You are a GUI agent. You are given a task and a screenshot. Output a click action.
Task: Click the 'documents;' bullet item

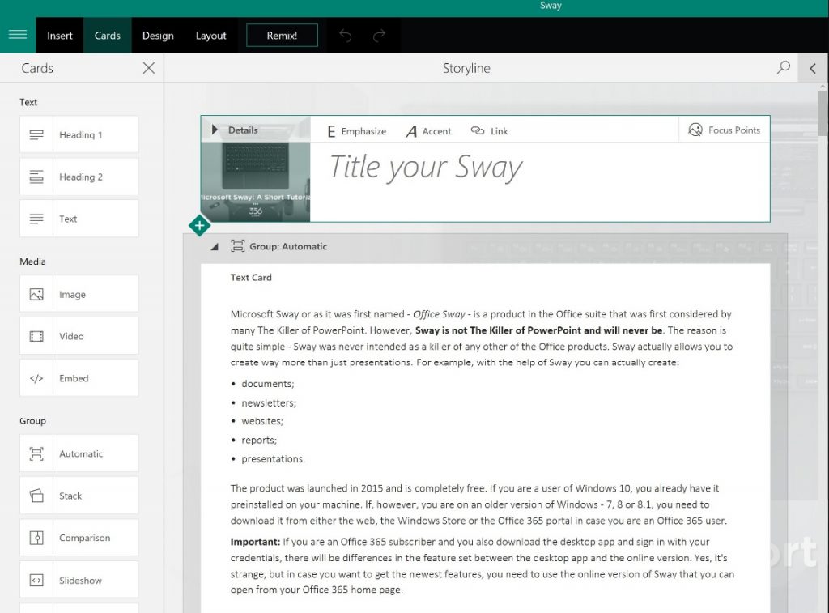(267, 384)
